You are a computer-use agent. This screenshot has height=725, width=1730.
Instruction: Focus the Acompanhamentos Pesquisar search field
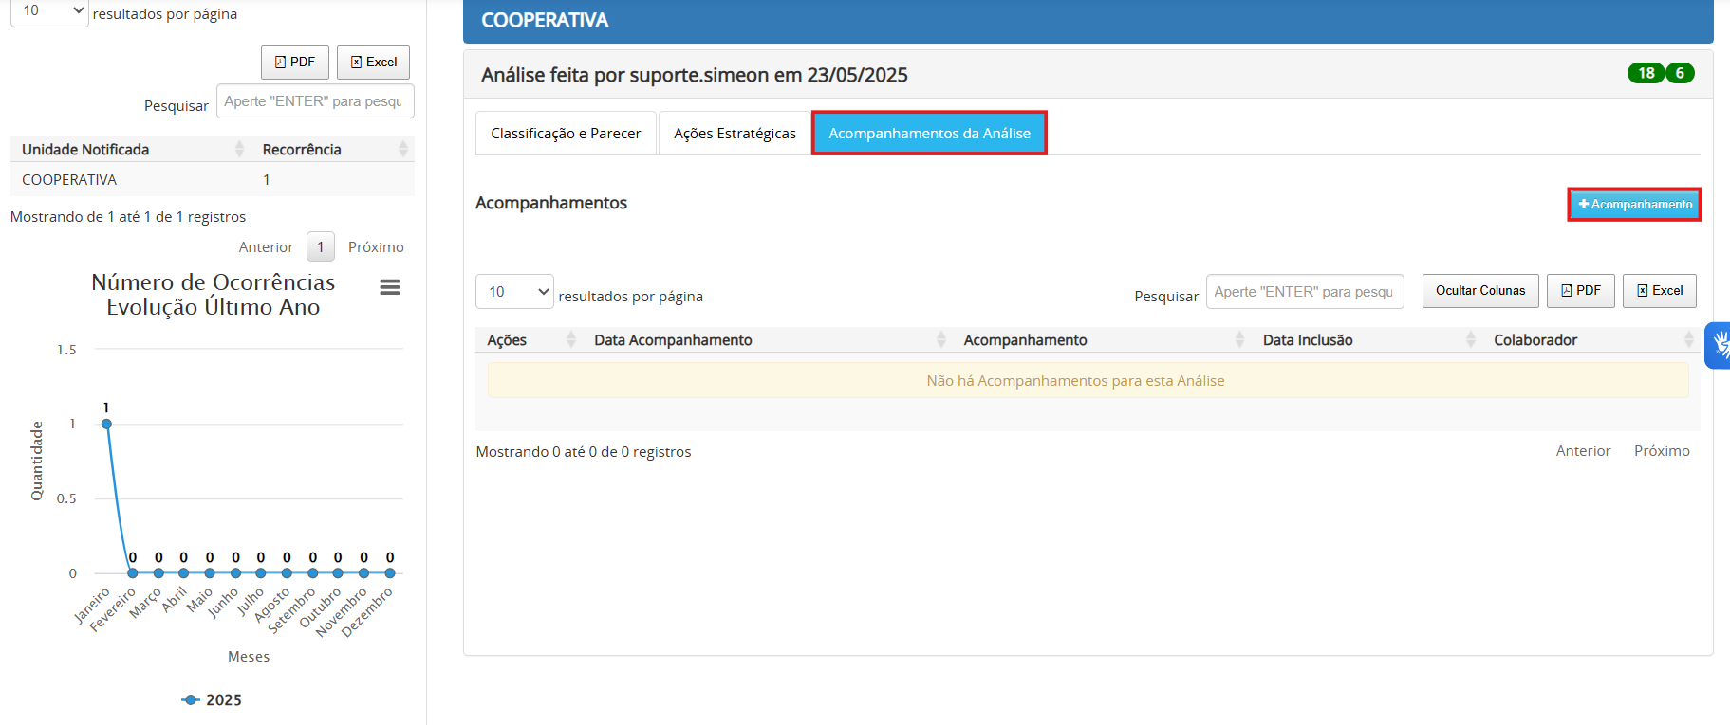click(x=1304, y=292)
